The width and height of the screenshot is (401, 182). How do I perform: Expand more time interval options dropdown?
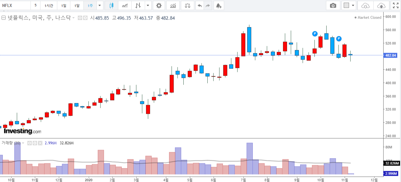pyautogui.click(x=100, y=5)
